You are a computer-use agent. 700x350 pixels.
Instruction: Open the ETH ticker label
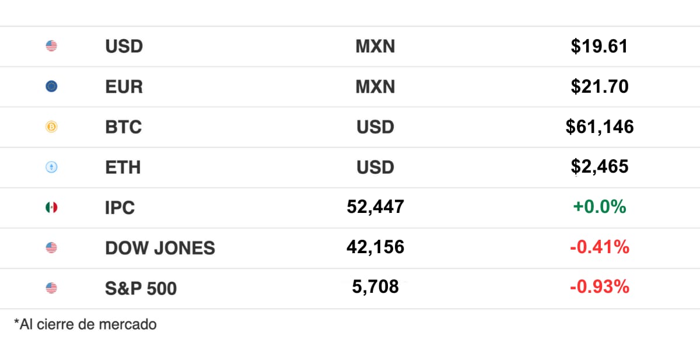[123, 167]
